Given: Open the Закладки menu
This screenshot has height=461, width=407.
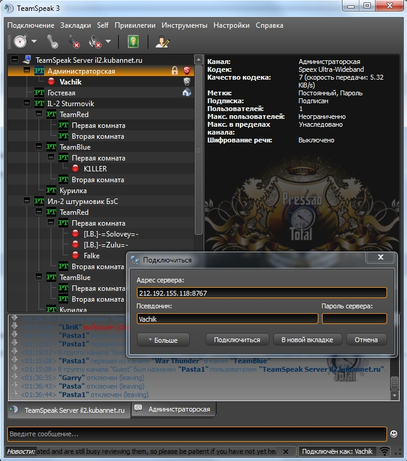Looking at the screenshot, I should click(75, 25).
